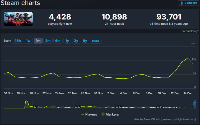Click the 2020 label in the navigator
Image resolution: width=200 pixels, height=125 pixels.
(77, 107)
